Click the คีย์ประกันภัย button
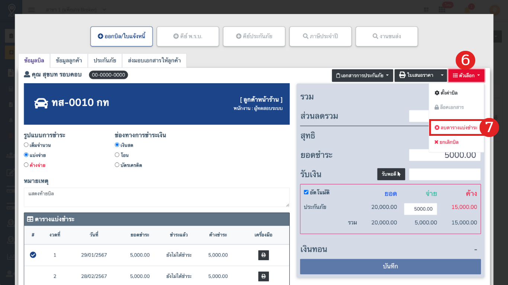The height and width of the screenshot is (285, 508). pyautogui.click(x=254, y=36)
